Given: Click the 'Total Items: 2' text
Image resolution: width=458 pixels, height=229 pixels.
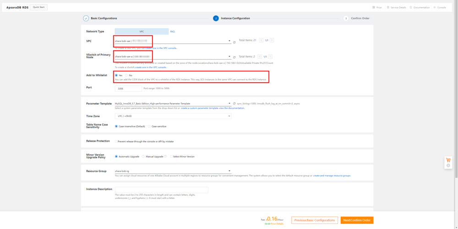Looking at the screenshot, I should (x=247, y=56).
